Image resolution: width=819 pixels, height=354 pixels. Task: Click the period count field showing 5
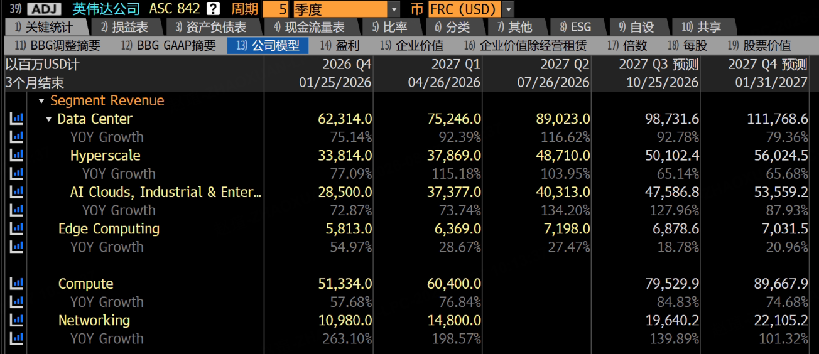pos(276,9)
